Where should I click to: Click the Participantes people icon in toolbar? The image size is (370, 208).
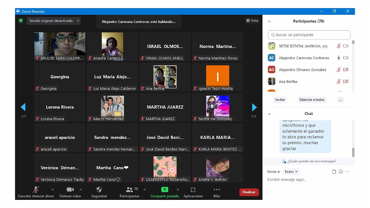[x=129, y=190]
